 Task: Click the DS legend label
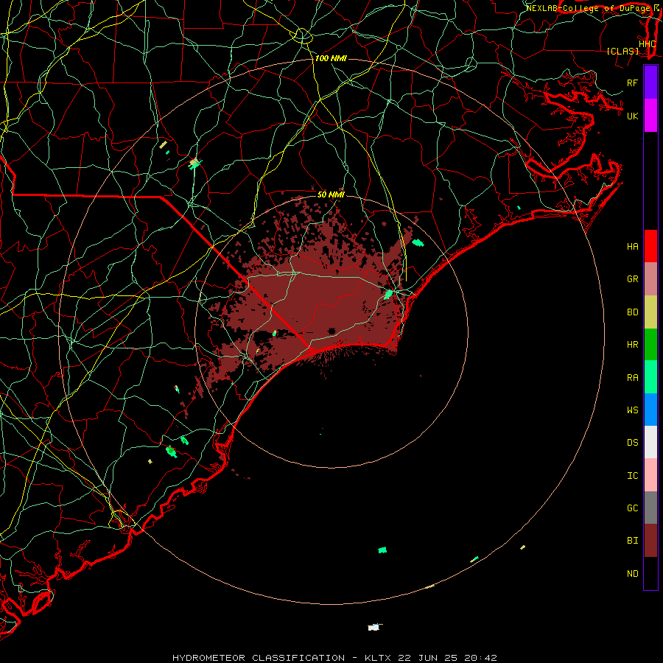(632, 443)
